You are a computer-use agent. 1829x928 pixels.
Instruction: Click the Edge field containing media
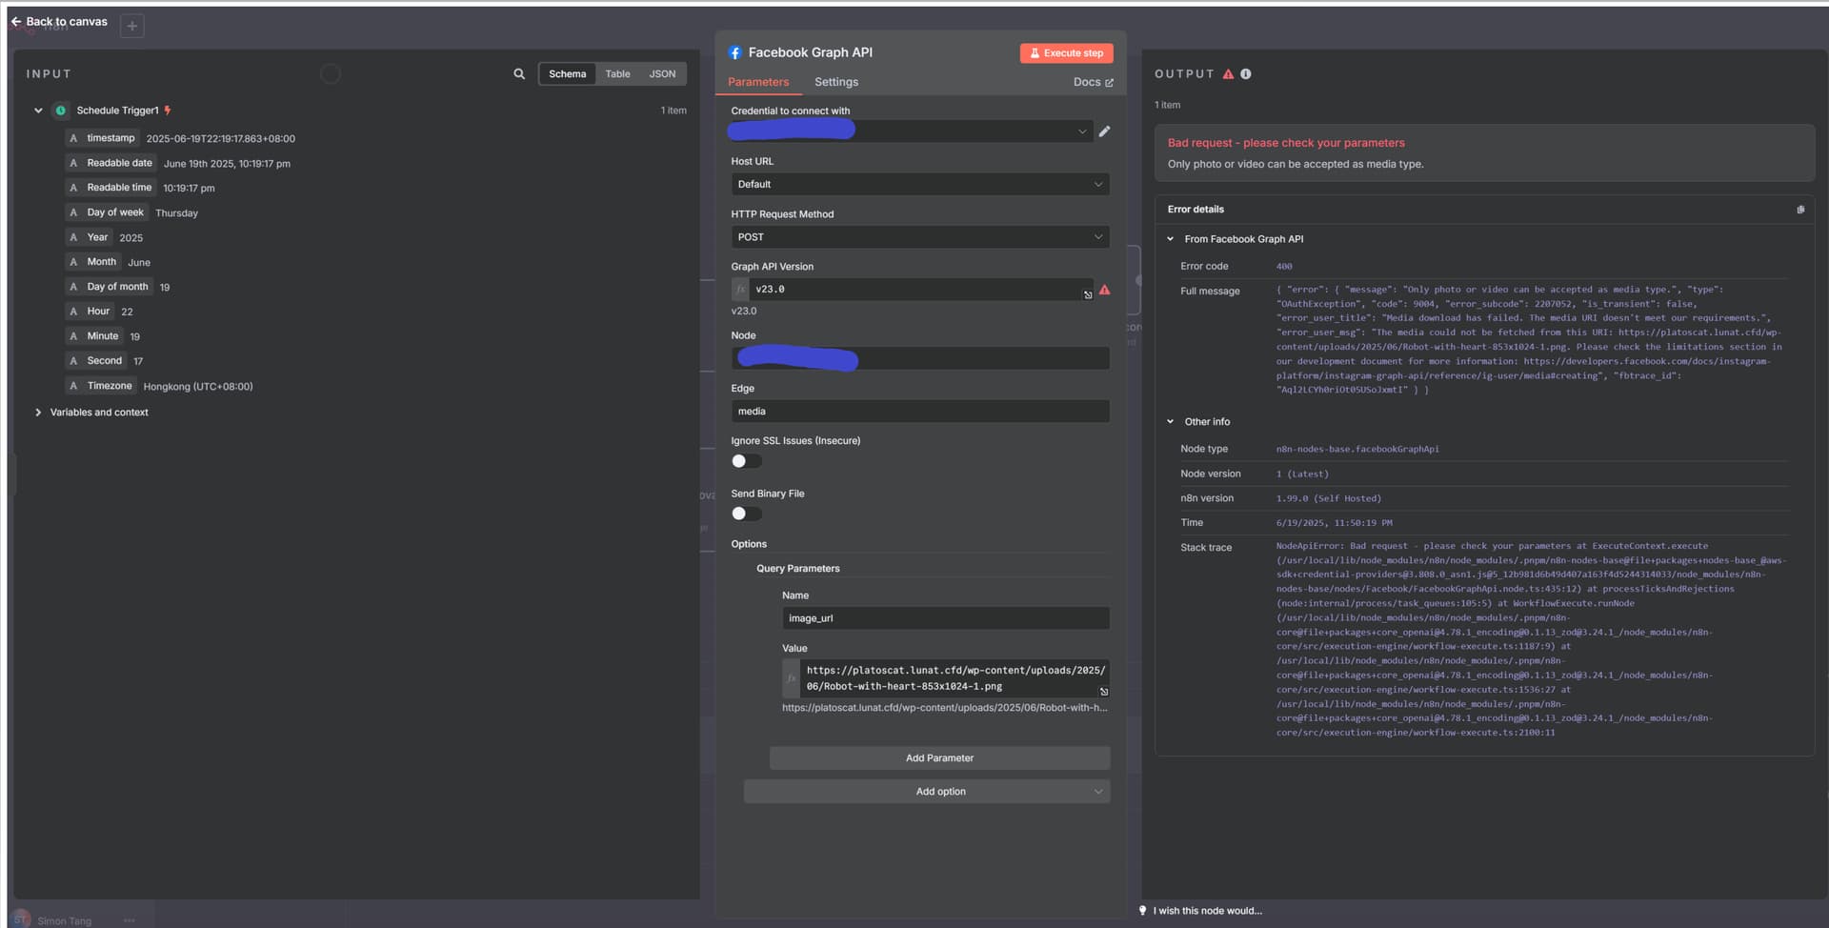point(920,412)
